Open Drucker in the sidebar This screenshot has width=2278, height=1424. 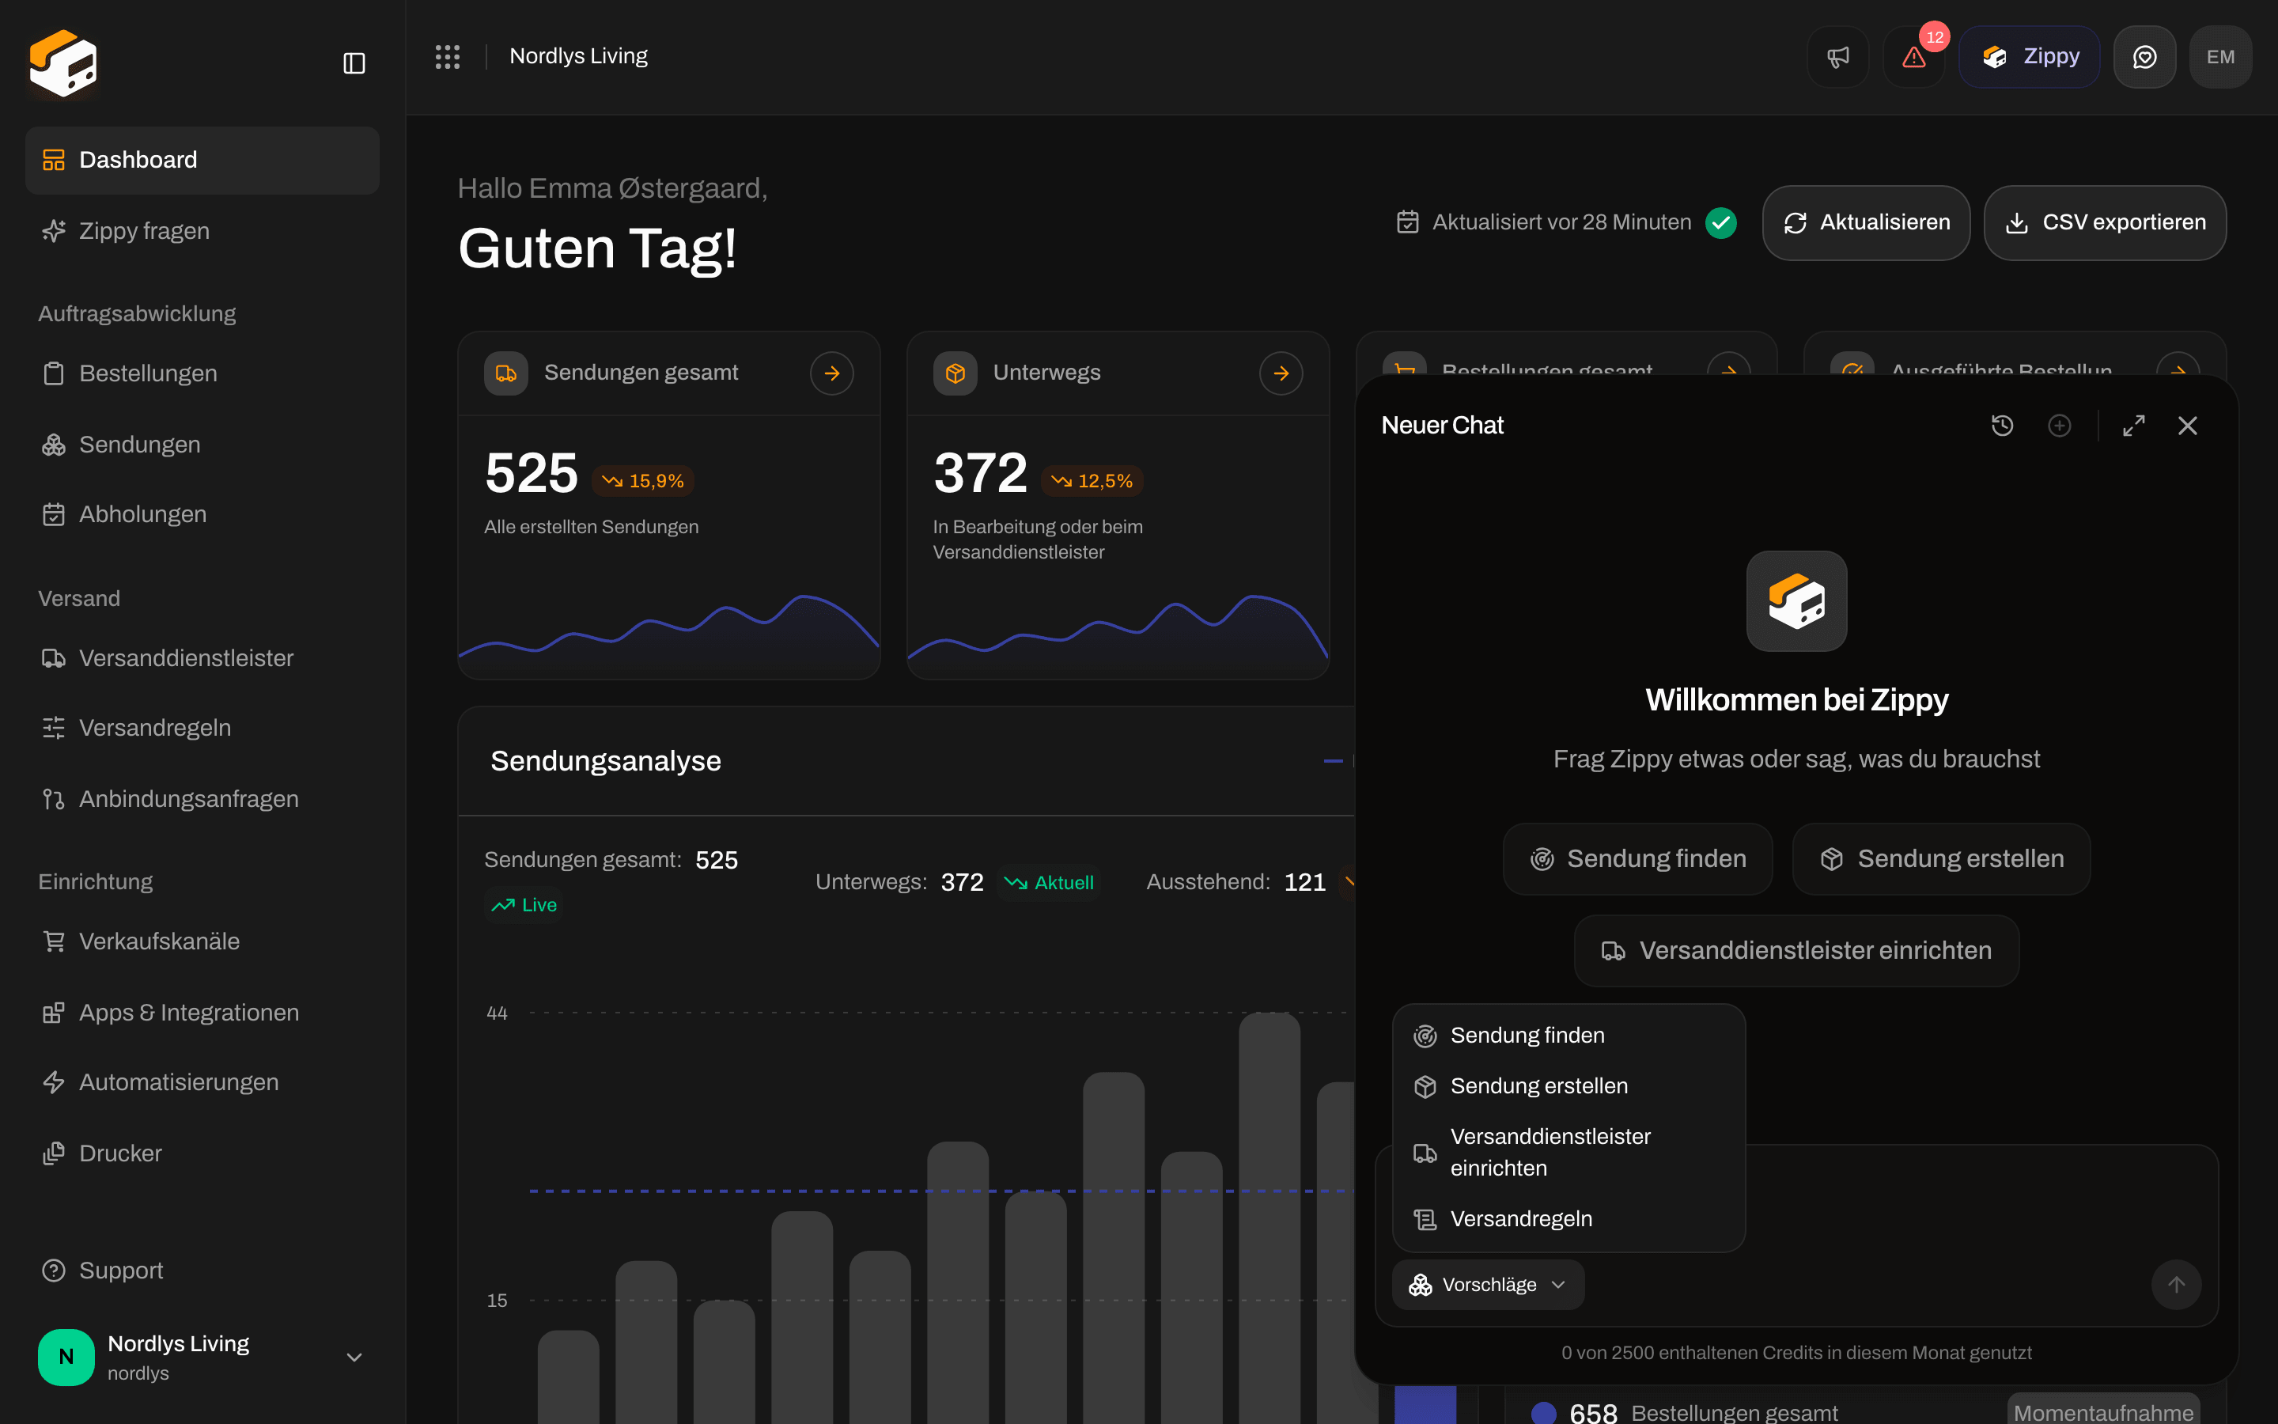(x=202, y=1153)
